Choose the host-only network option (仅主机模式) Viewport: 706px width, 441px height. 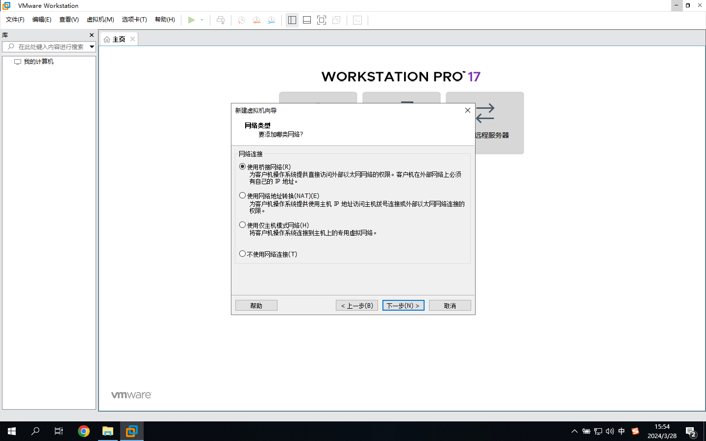243,225
